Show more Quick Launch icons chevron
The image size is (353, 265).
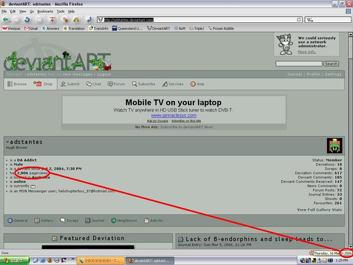coord(73,259)
